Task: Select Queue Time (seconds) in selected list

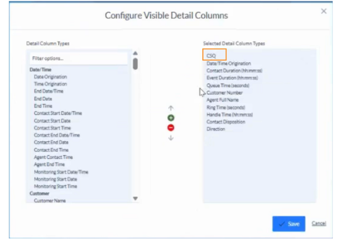Action: coord(228,85)
